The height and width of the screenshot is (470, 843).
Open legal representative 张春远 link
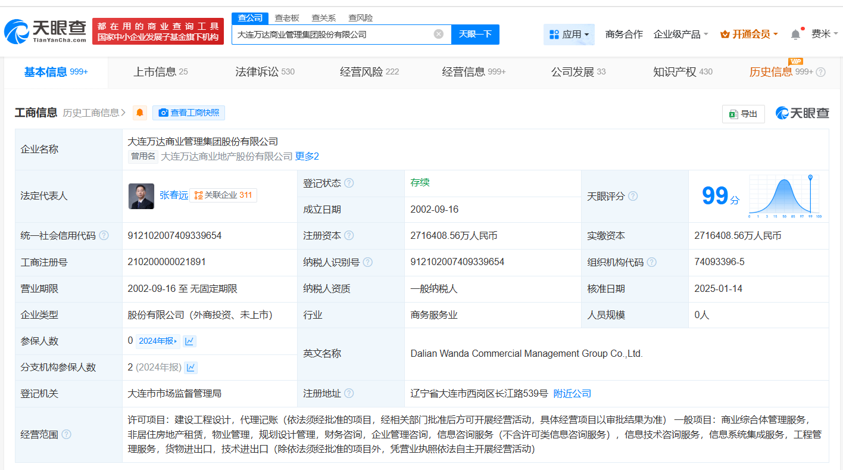click(x=174, y=195)
